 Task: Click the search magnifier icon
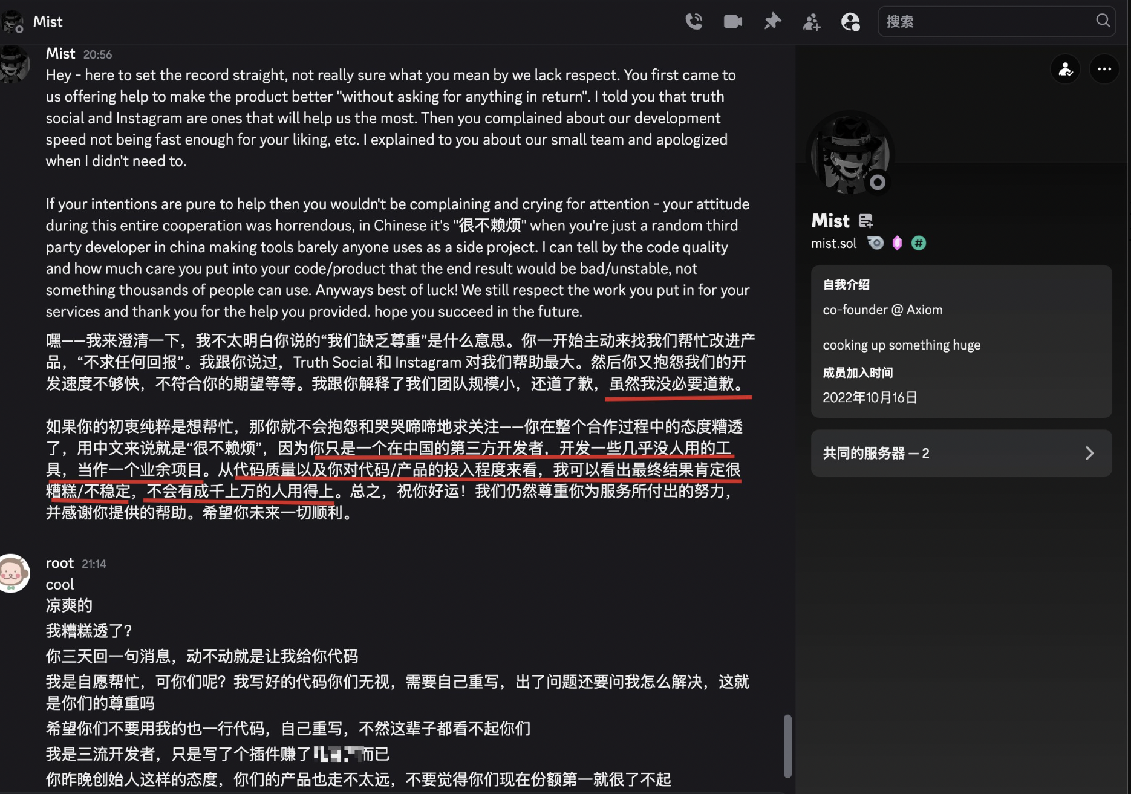(1103, 21)
